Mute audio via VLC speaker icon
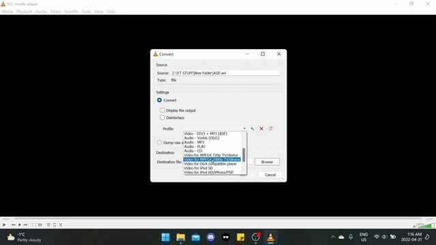Image resolution: width=436 pixels, height=245 pixels. point(415,226)
